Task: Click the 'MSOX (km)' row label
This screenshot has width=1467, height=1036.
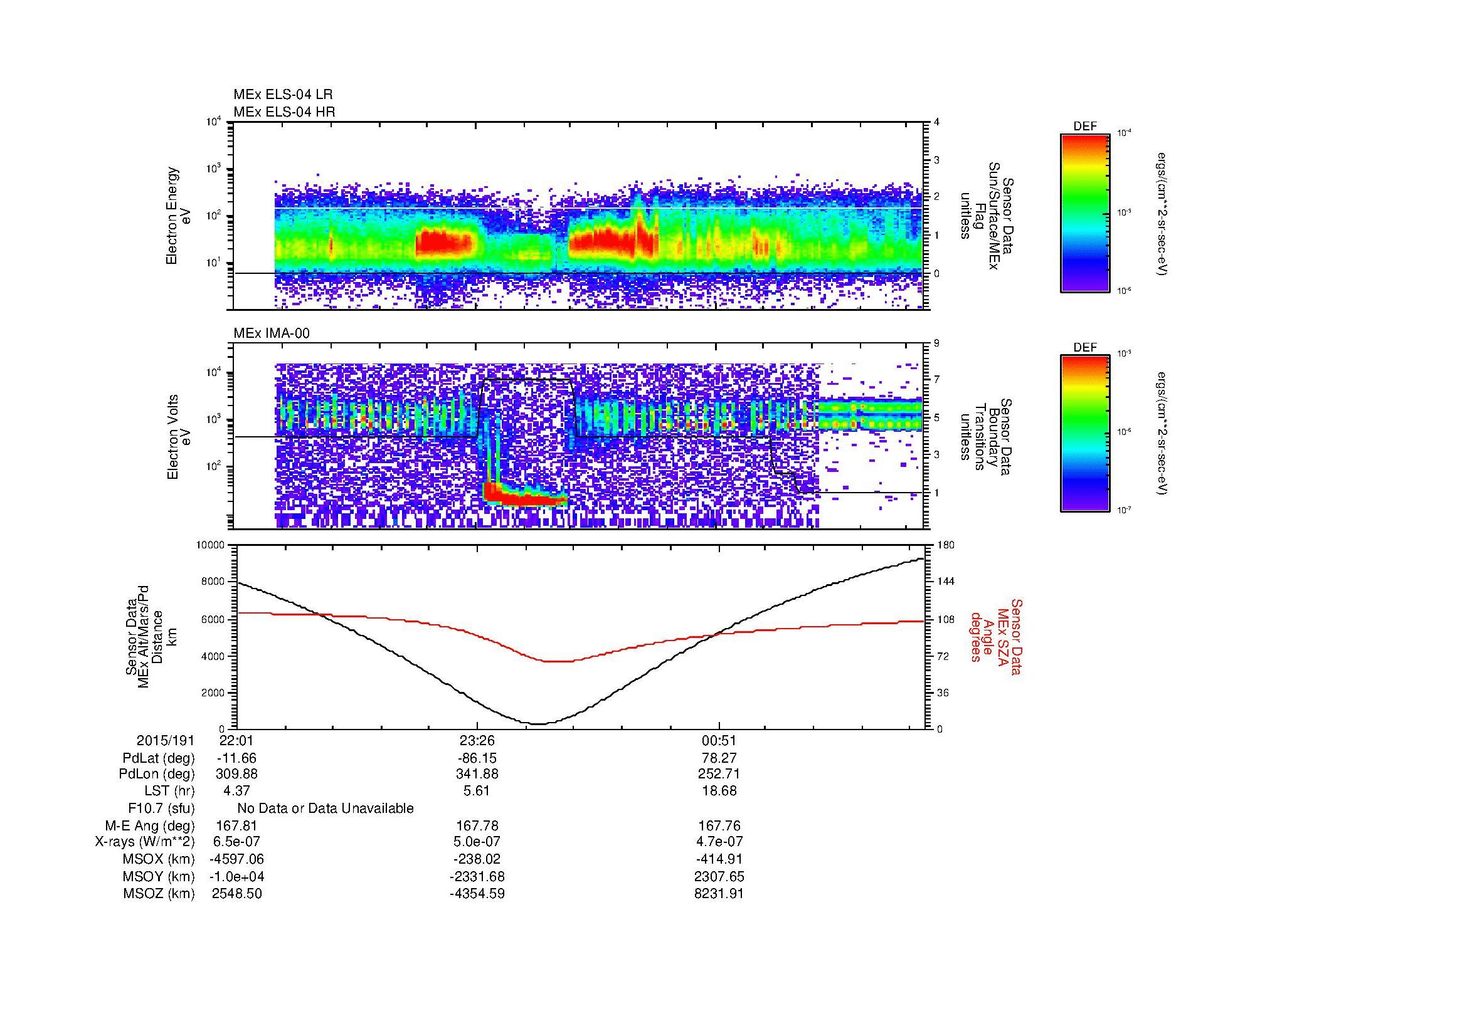Action: (159, 859)
